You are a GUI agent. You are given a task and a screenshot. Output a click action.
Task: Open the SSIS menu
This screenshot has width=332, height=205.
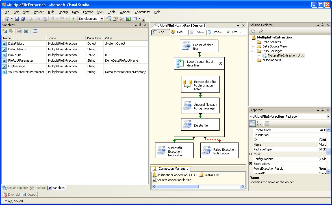[x=100, y=12]
